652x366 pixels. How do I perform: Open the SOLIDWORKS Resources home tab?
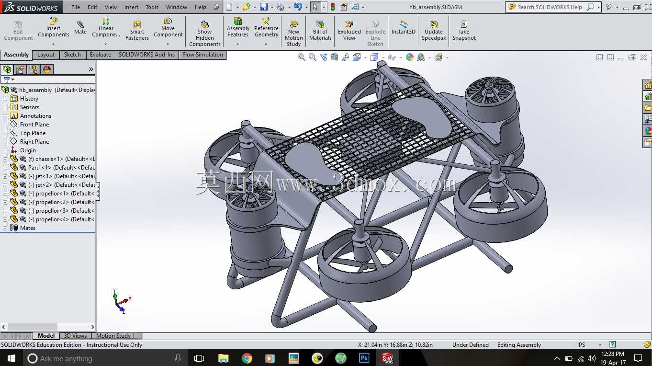coord(648,85)
